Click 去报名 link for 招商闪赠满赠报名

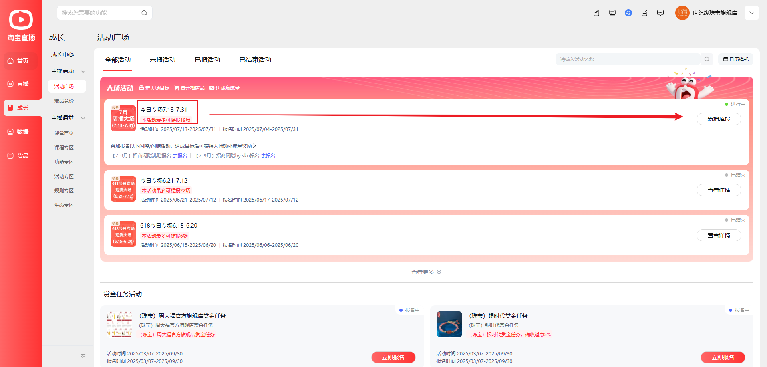180,156
